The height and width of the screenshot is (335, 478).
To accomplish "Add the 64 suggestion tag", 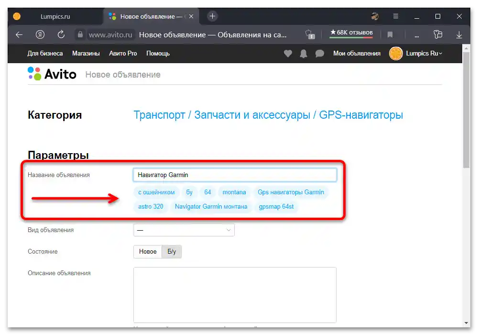I will click(x=207, y=192).
